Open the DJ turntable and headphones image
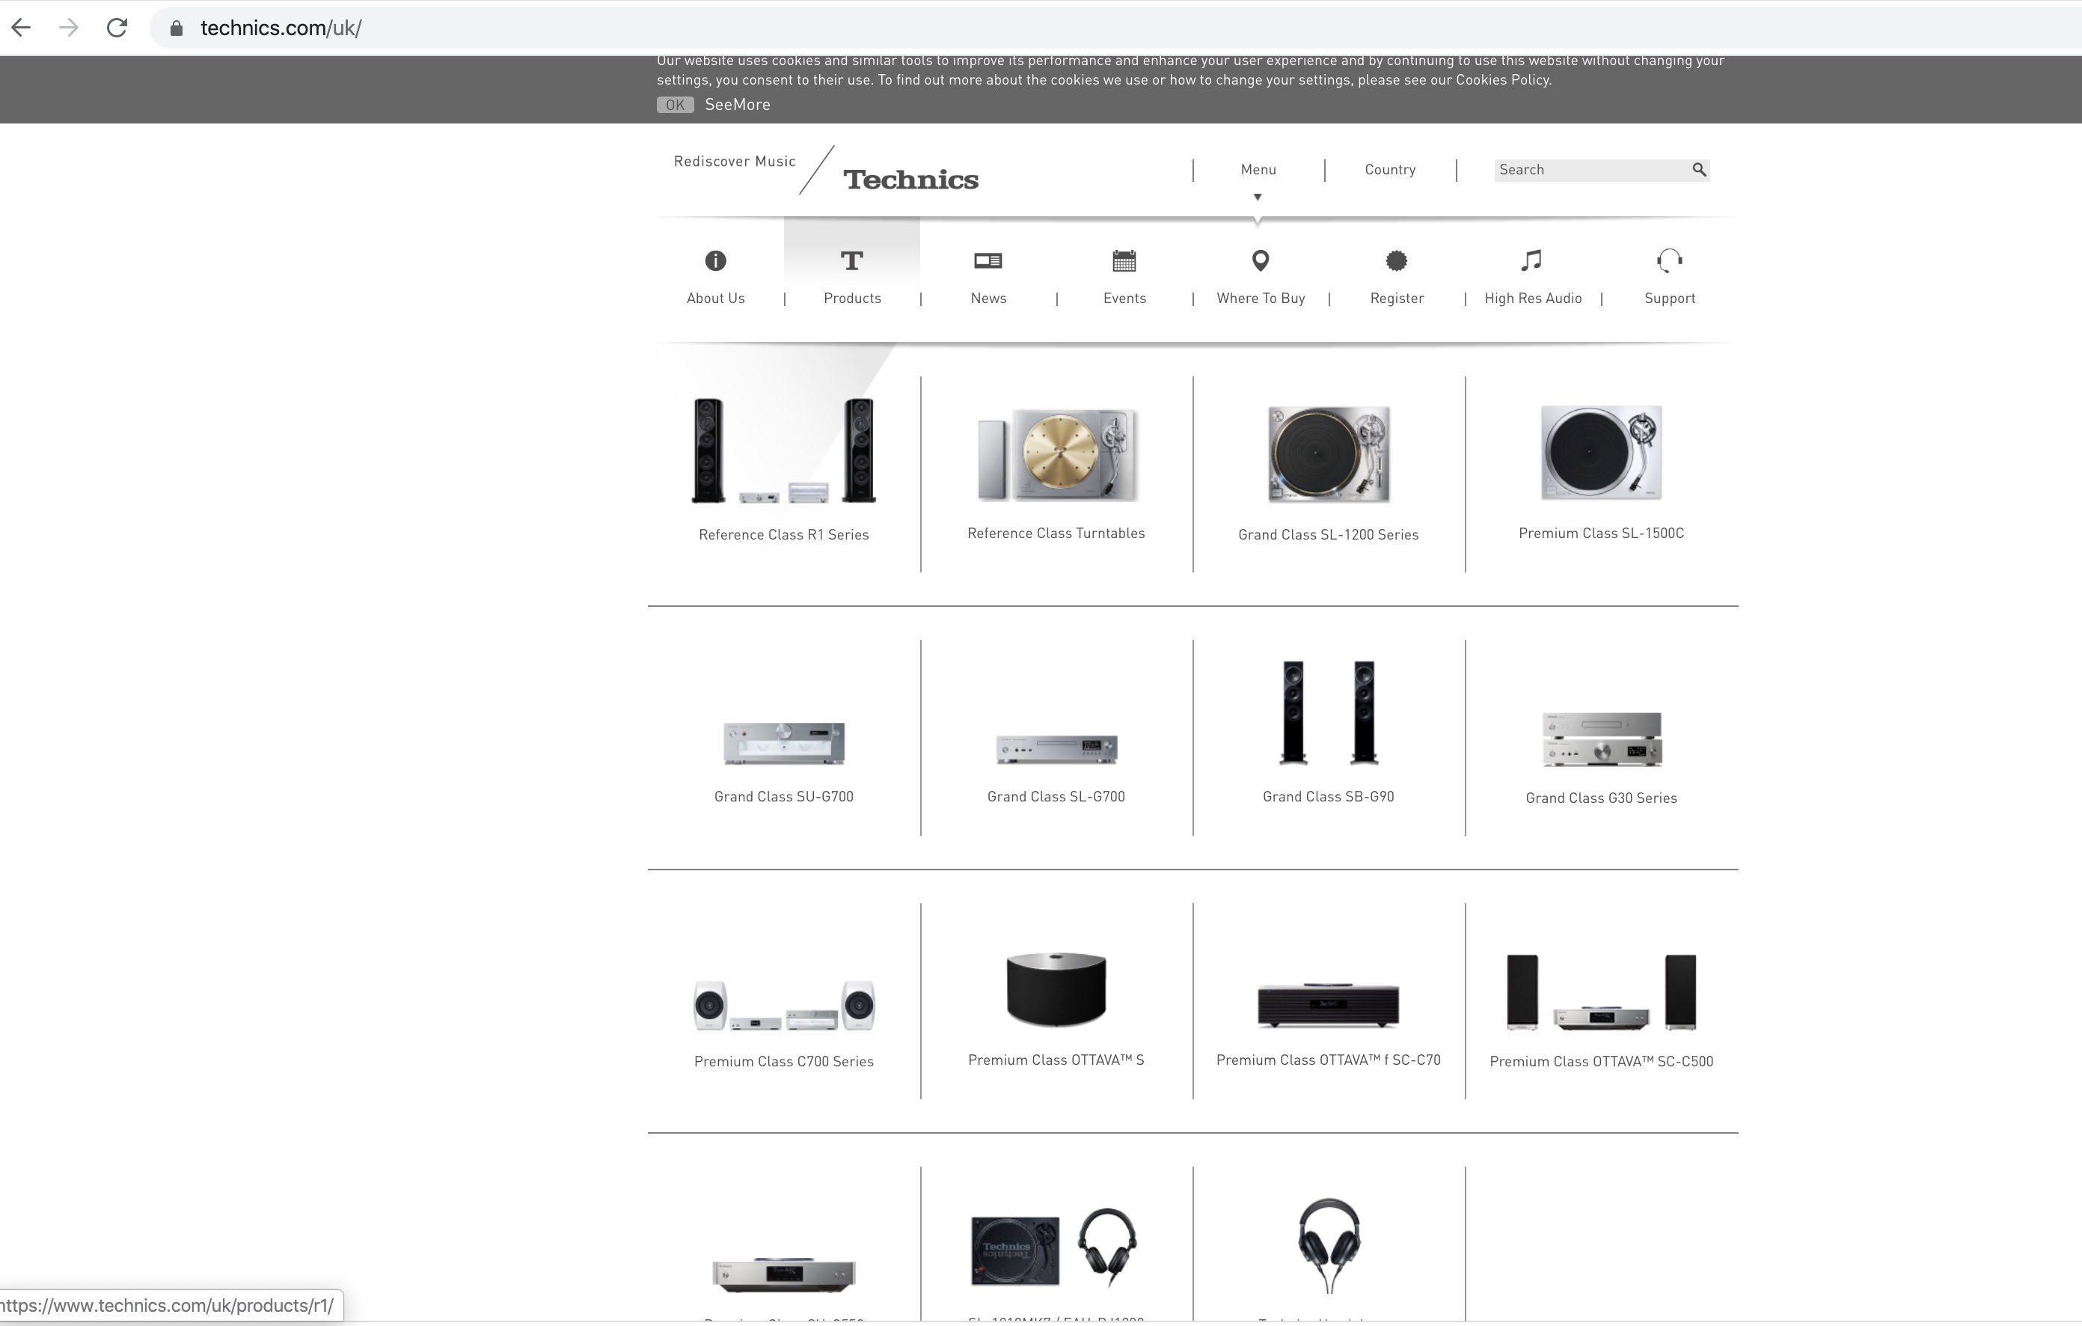 pyautogui.click(x=1055, y=1249)
